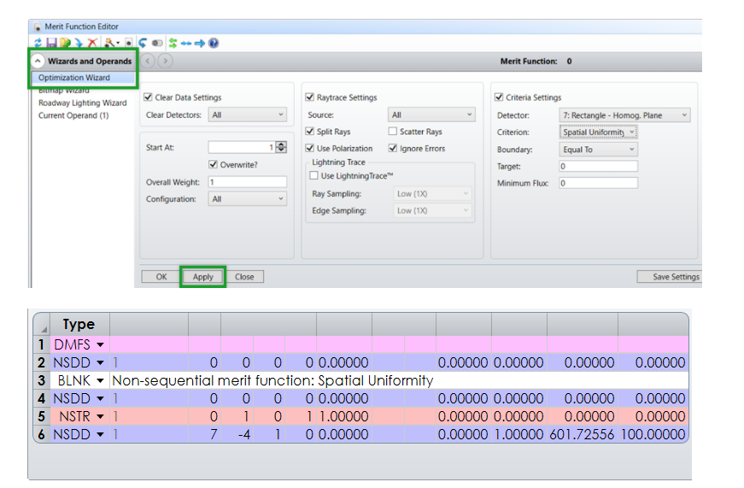Screen dimensions: 744x488
Task: Toggle the Scatter Rays checkbox
Action: click(393, 132)
